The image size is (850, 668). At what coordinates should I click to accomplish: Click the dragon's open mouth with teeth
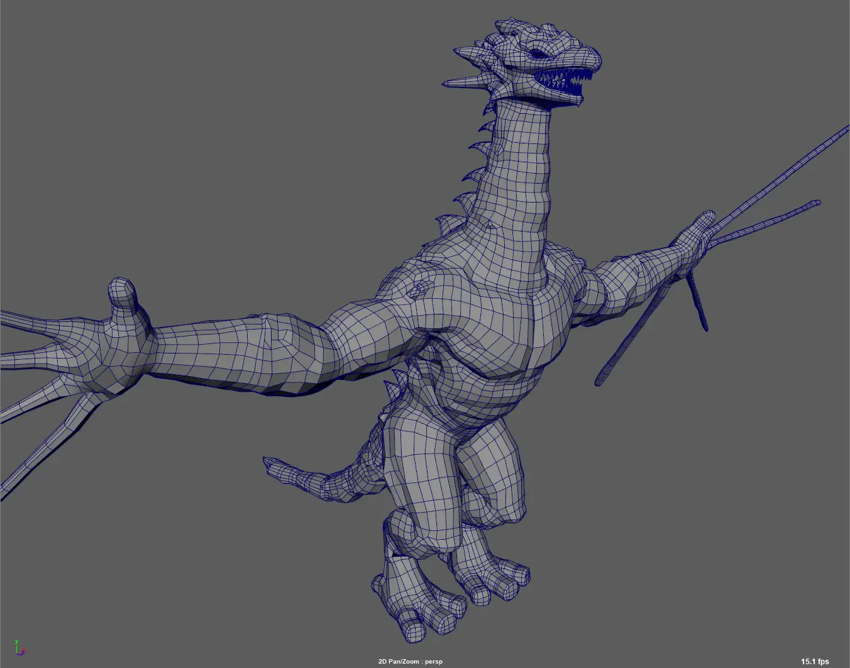(x=561, y=82)
